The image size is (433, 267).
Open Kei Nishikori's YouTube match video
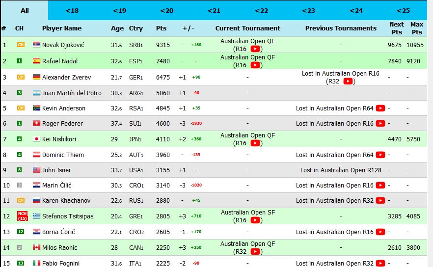[255, 143]
